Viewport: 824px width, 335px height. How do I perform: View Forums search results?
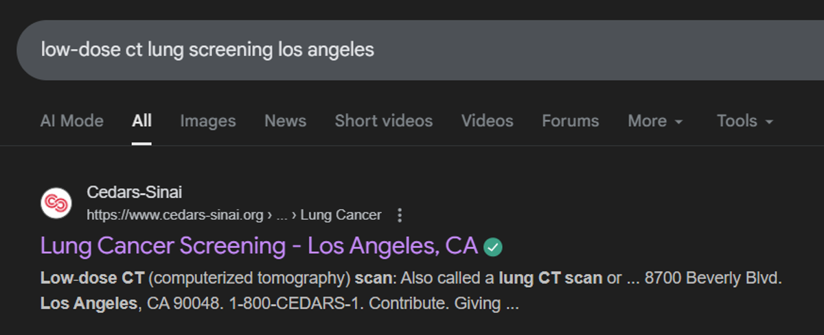[570, 121]
